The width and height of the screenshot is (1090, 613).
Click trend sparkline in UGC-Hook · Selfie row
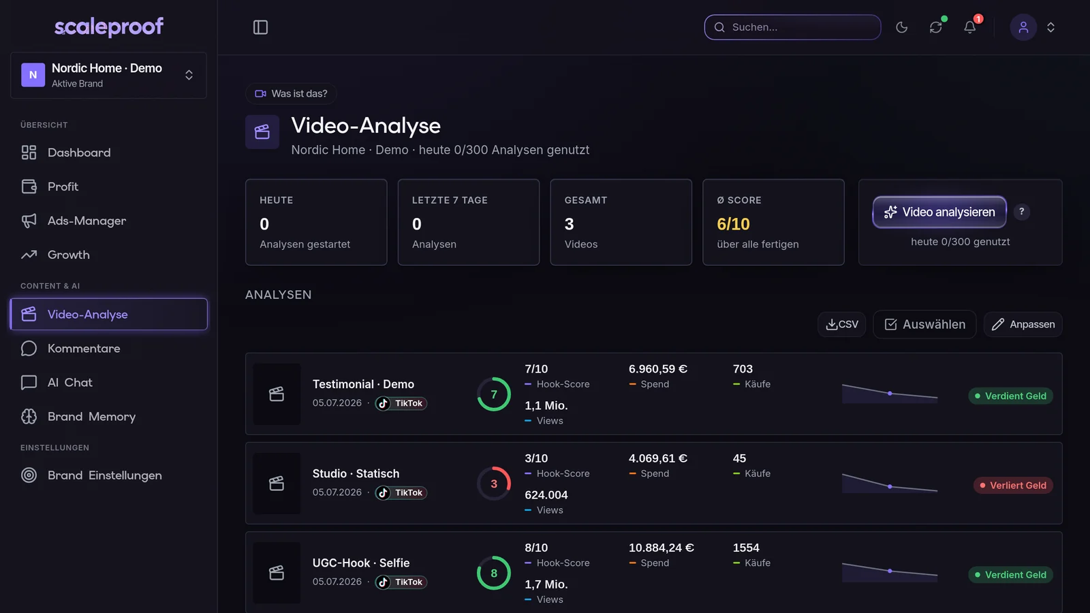click(x=890, y=572)
